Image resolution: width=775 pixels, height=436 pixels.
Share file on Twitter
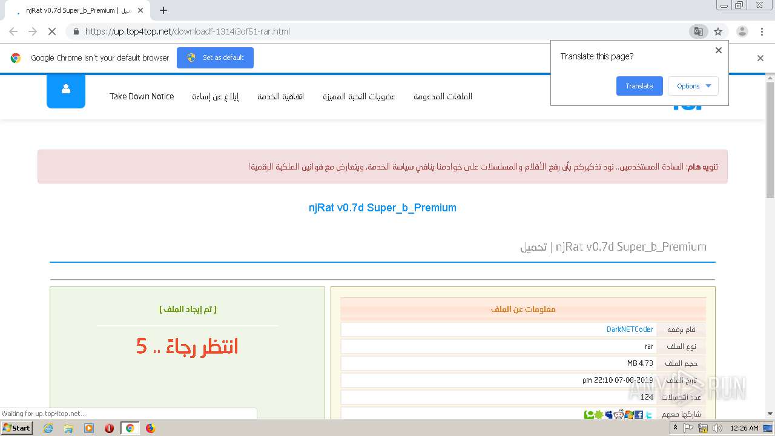649,415
